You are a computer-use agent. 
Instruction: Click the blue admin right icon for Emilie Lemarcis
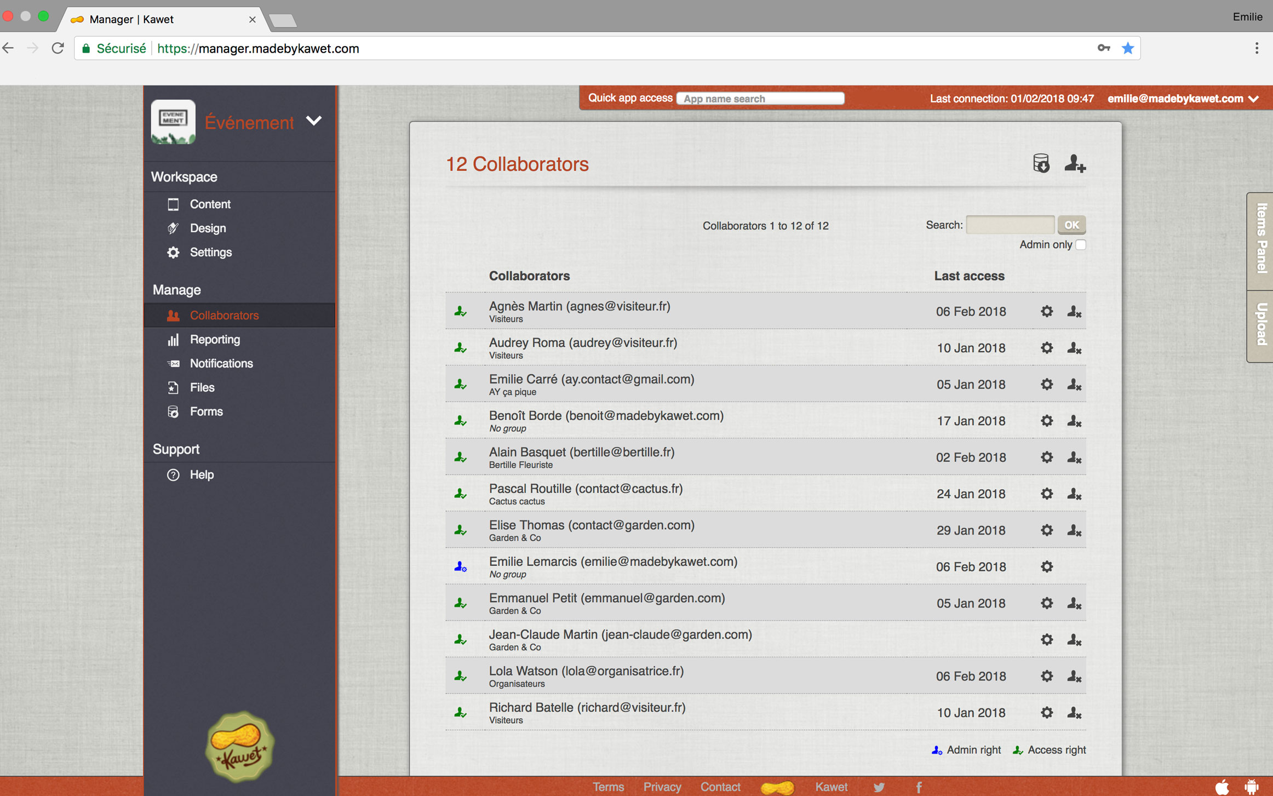click(460, 567)
